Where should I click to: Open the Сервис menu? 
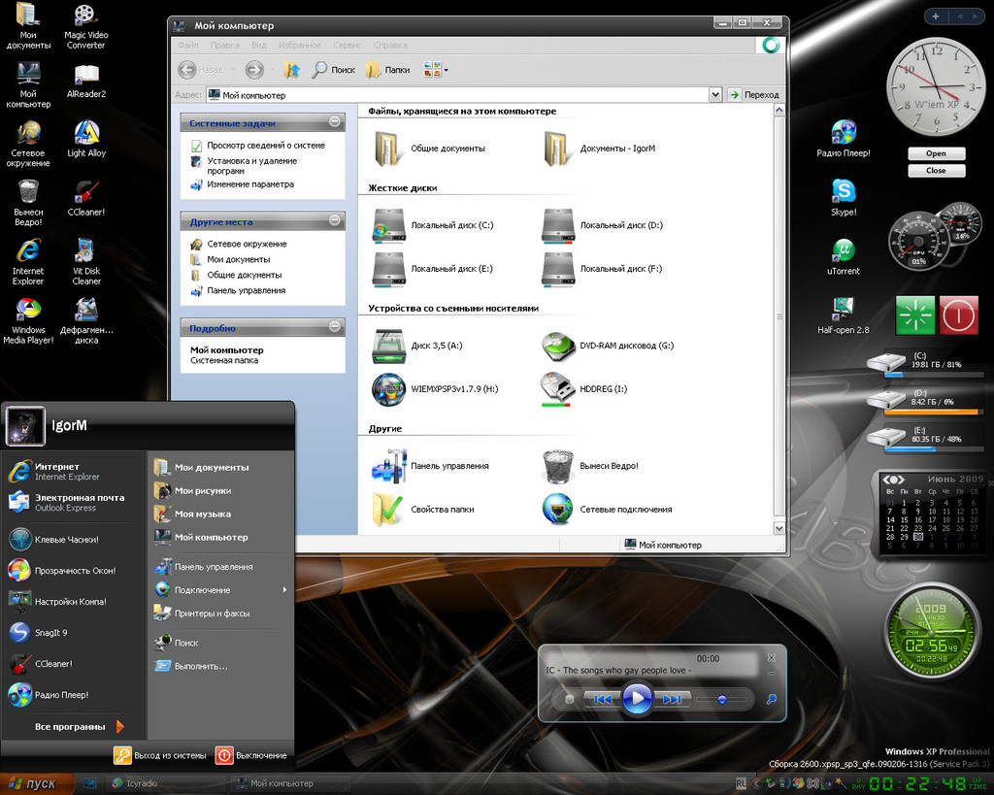pyautogui.click(x=348, y=45)
